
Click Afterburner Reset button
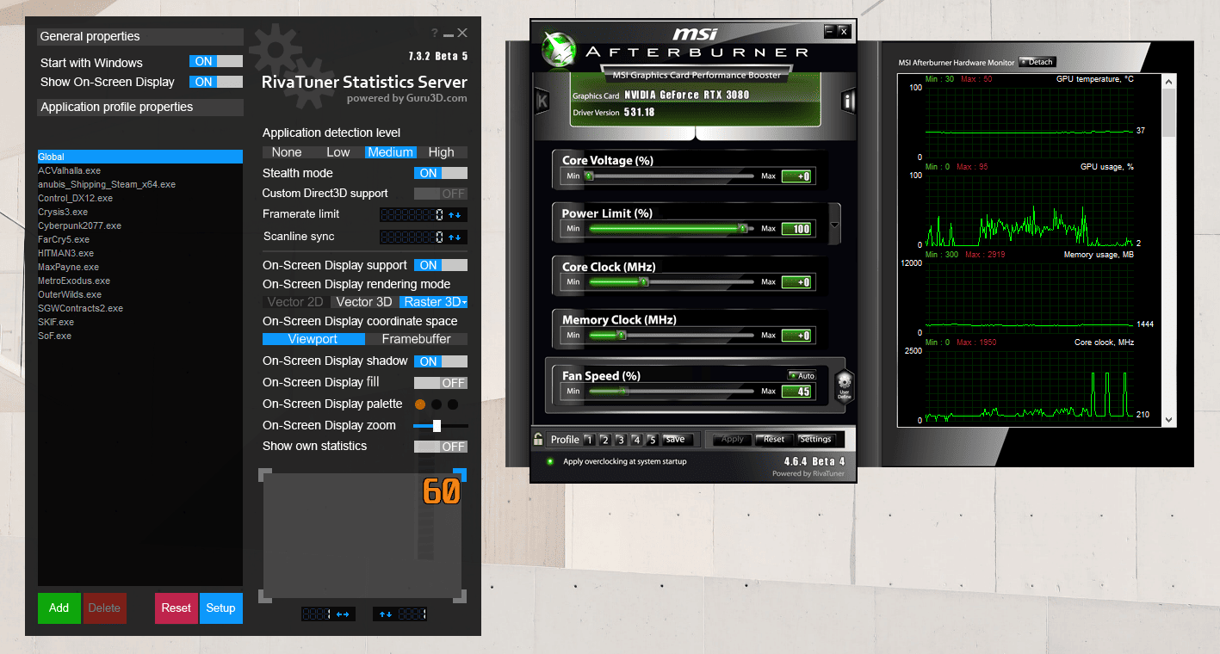(774, 439)
